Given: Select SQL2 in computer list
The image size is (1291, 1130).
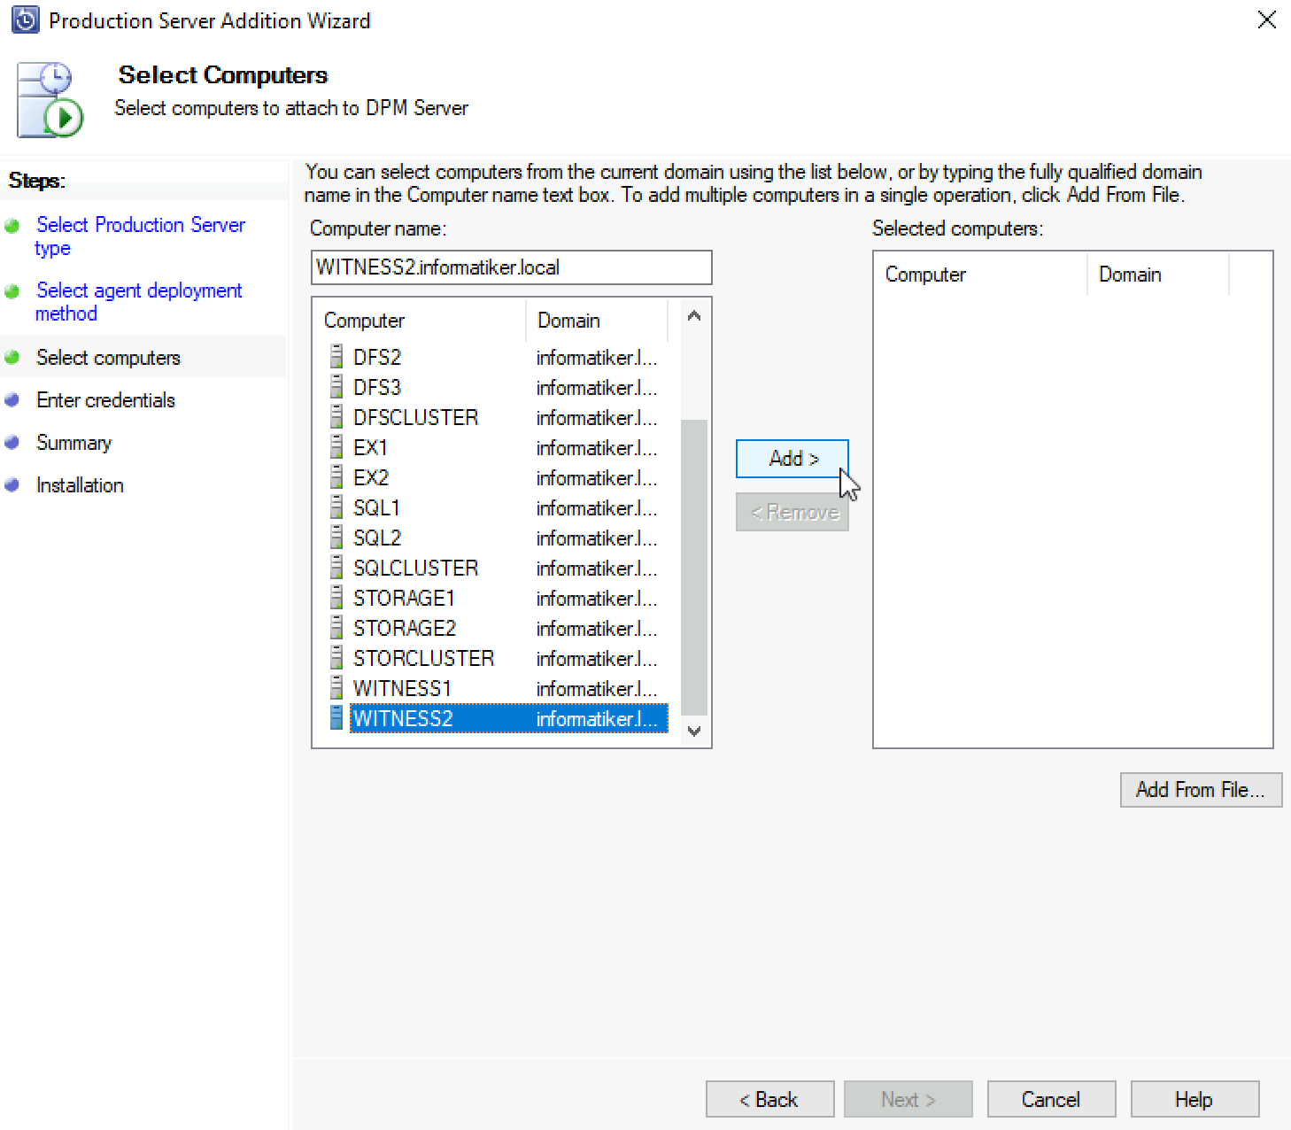Looking at the screenshot, I should pos(497,538).
